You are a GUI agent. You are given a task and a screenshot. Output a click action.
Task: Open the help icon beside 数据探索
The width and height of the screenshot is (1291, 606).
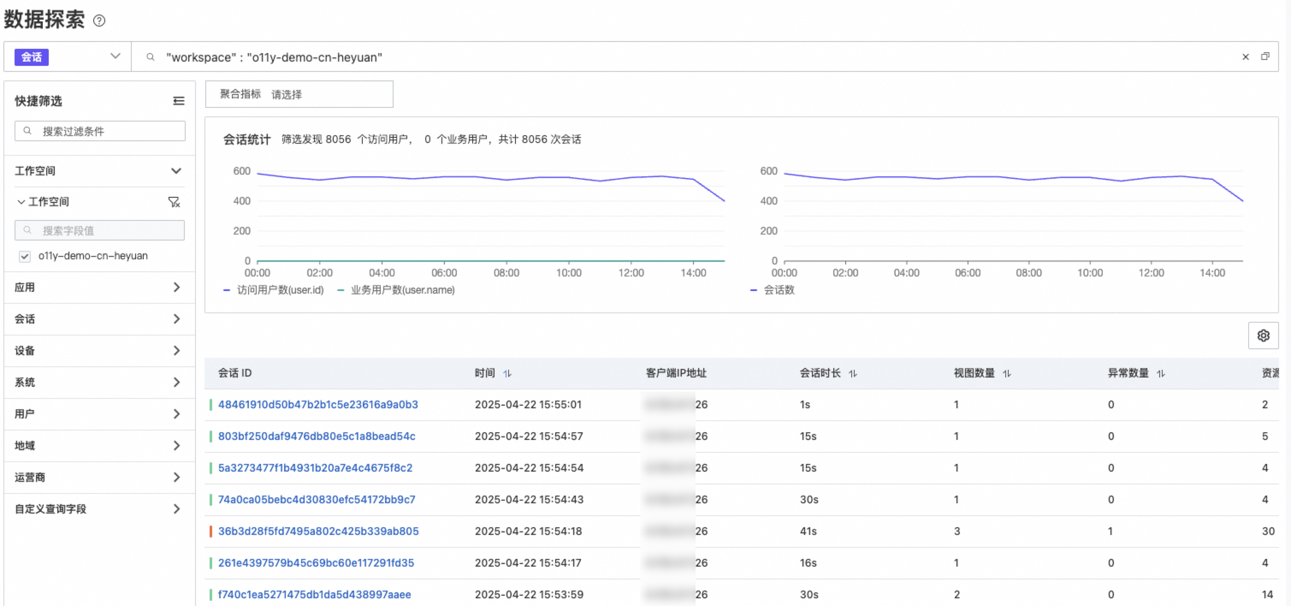click(x=99, y=21)
